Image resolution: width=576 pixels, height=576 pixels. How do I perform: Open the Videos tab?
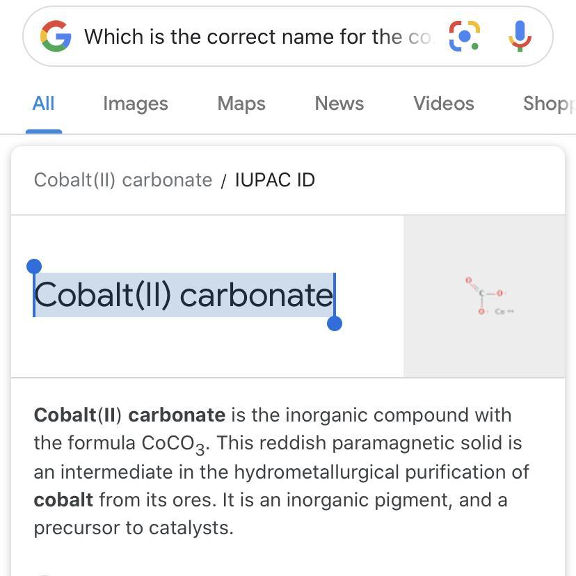tap(444, 104)
